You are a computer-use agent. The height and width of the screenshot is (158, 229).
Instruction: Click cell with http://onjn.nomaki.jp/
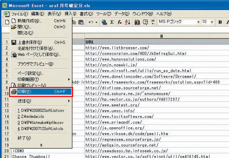[x=157, y=65]
